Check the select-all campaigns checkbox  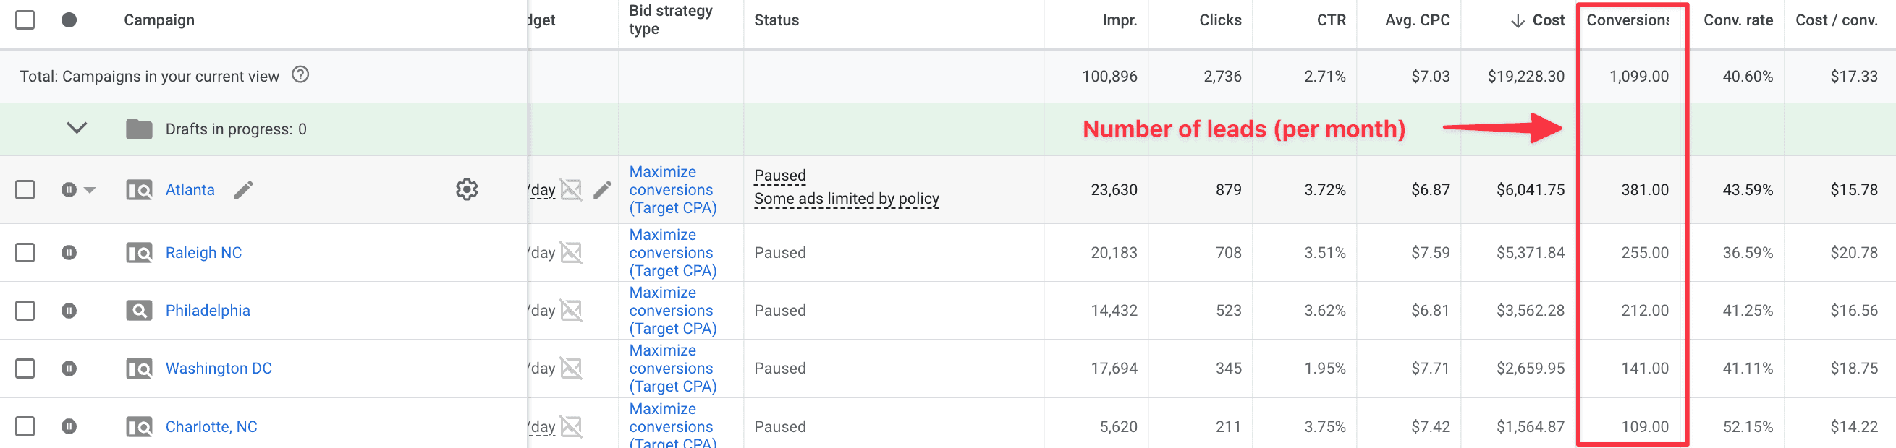pos(25,20)
